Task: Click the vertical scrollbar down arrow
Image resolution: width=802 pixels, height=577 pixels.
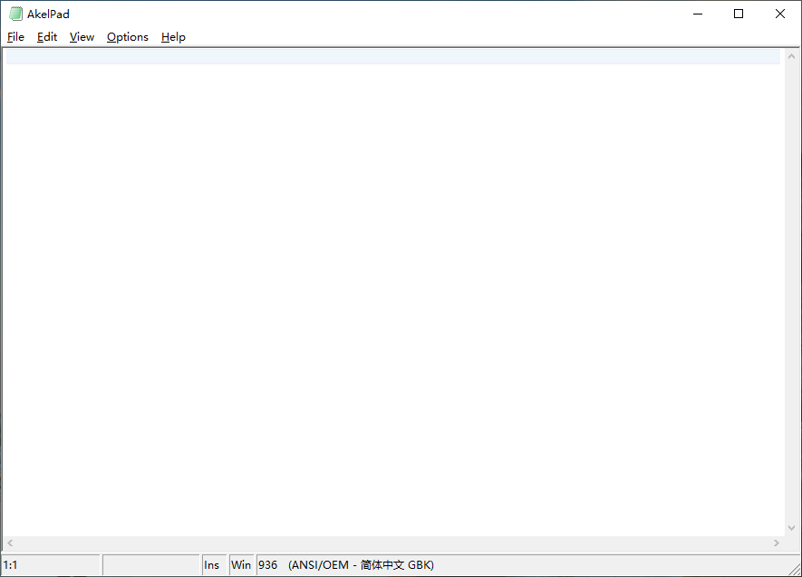Action: [791, 528]
